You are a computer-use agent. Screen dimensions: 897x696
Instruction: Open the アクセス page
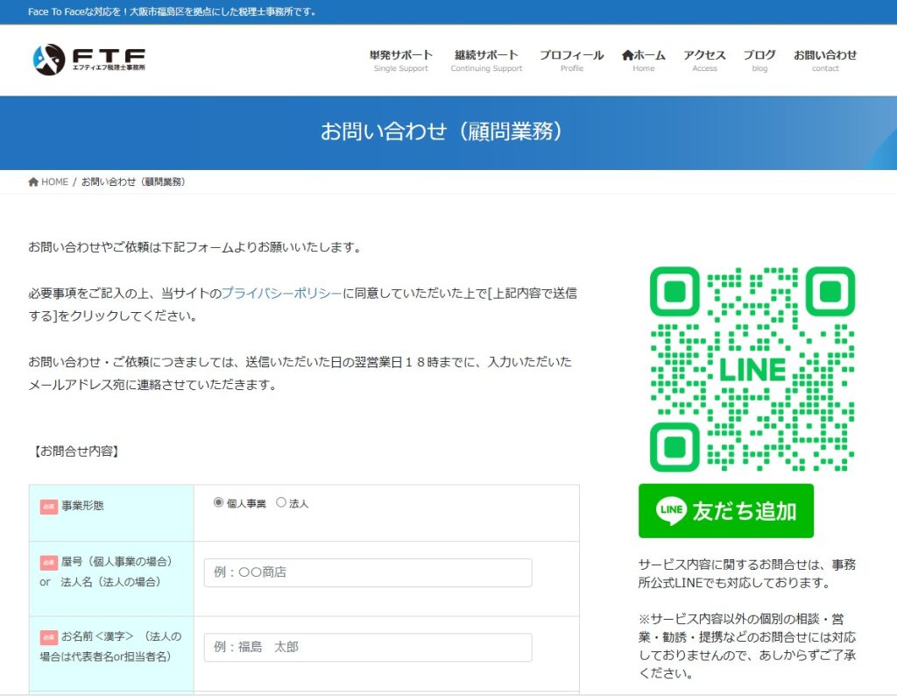[704, 60]
